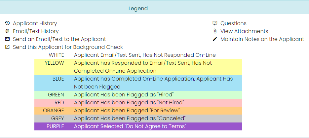Click "Maintain Notes on the Applicant" text

coord(262,39)
